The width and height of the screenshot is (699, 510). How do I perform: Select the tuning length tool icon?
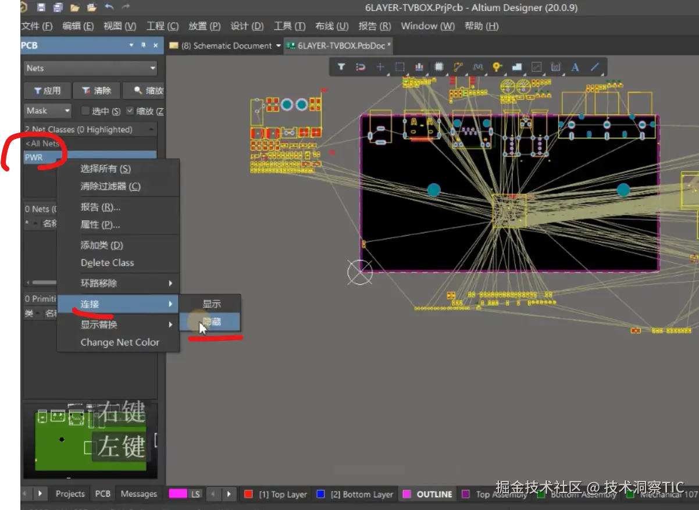[x=478, y=67]
